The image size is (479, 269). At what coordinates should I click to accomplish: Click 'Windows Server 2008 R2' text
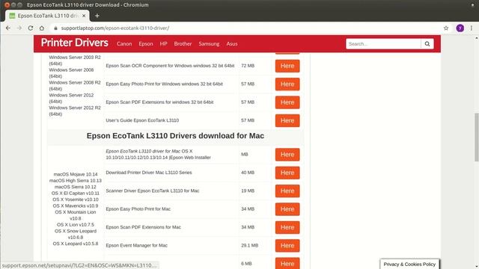(75, 83)
